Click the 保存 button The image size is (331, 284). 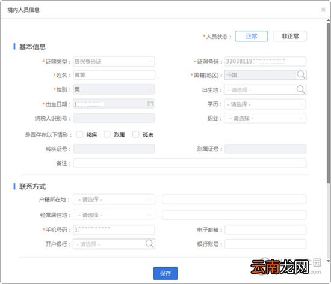[165, 273]
